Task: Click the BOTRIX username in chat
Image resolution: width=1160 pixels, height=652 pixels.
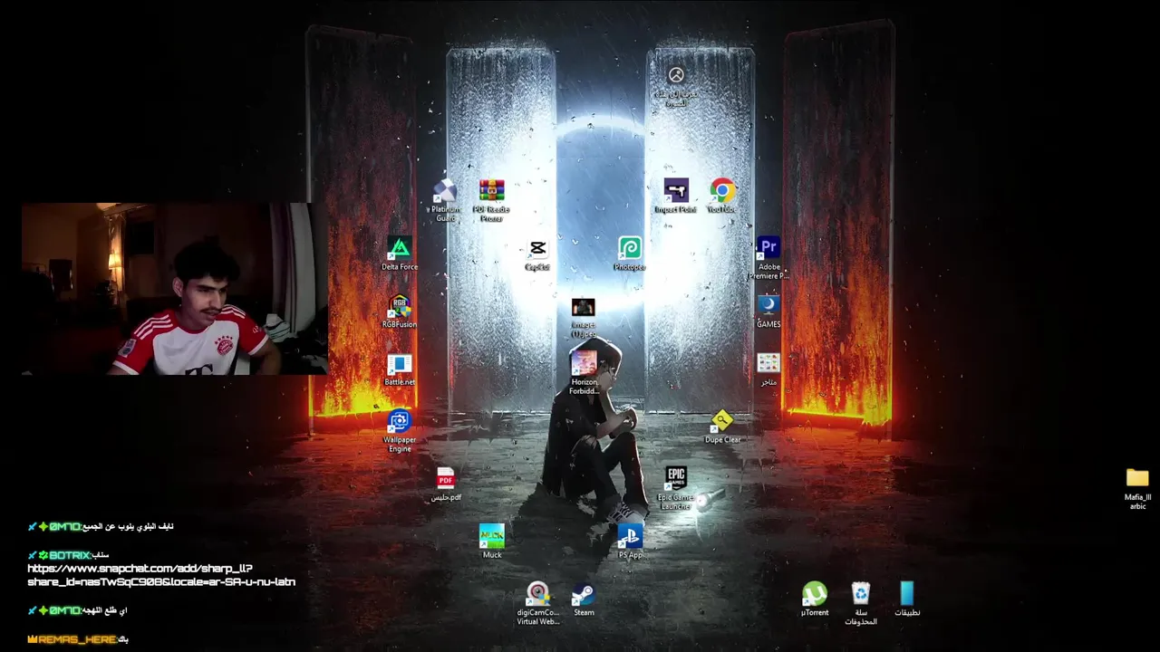Action: coord(69,555)
